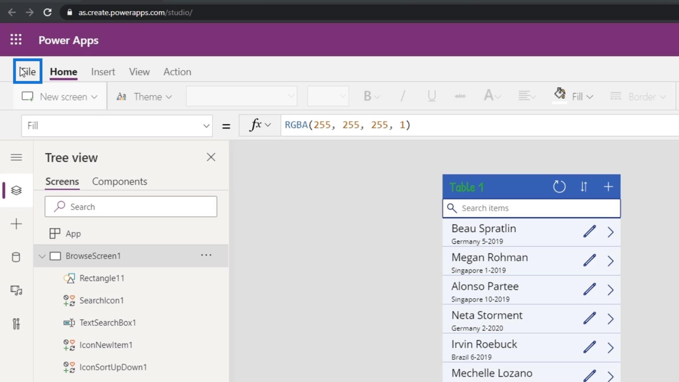Toggle Strikethrough formatting
Viewport: 679px width, 382px height.
pos(460,96)
